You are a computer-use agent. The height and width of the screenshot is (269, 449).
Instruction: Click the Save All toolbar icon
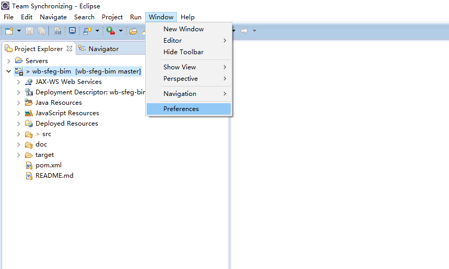pyautogui.click(x=42, y=31)
